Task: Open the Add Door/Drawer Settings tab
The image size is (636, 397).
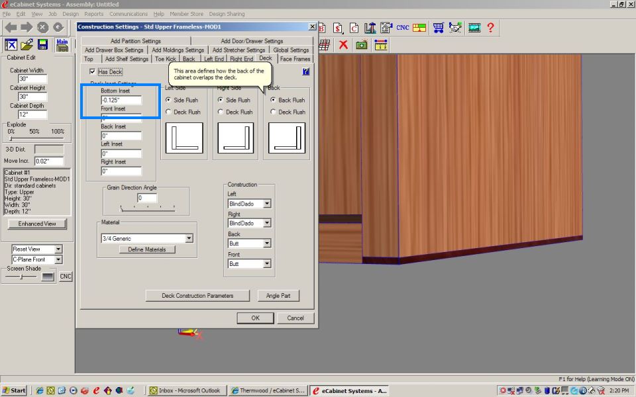Action: point(252,41)
